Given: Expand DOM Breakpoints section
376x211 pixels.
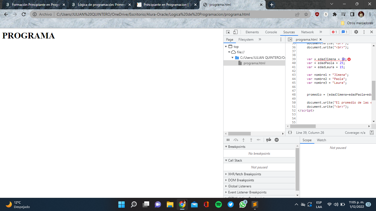Looking at the screenshot, I should pos(259,180).
